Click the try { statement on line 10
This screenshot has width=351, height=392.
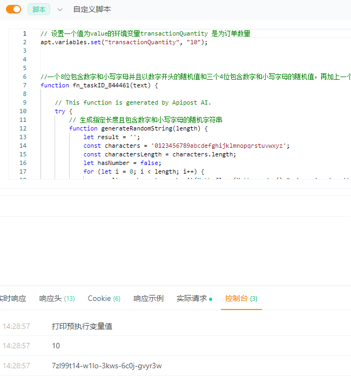pos(63,111)
